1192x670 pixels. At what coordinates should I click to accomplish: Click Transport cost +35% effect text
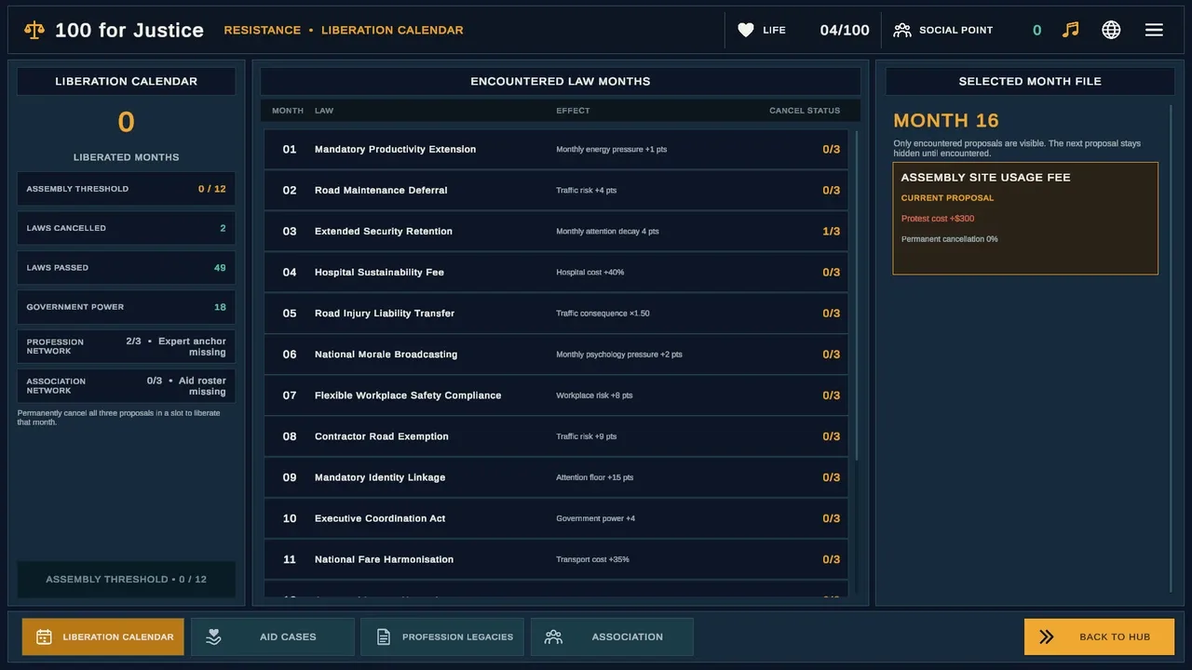pos(593,559)
